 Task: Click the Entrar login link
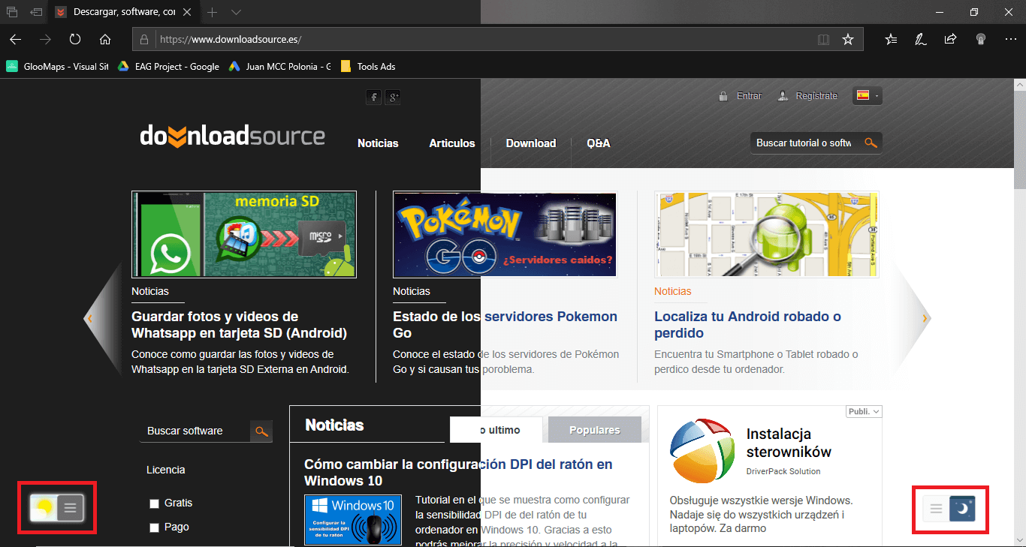[x=749, y=96]
